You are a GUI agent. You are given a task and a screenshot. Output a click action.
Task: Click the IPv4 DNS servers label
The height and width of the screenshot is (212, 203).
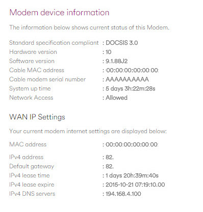pos(32,194)
